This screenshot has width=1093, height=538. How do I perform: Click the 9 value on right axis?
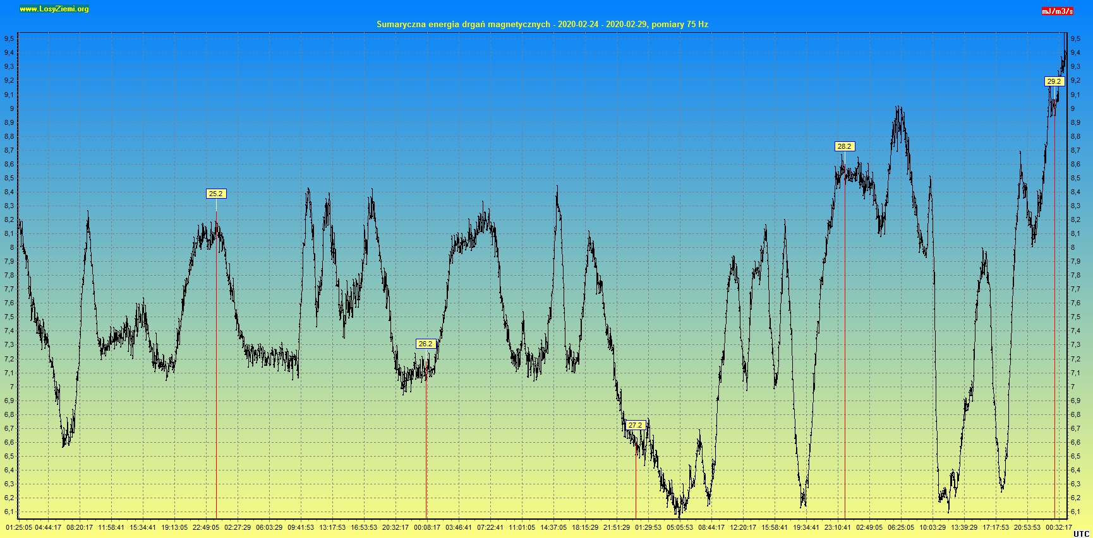pyautogui.click(x=1073, y=108)
